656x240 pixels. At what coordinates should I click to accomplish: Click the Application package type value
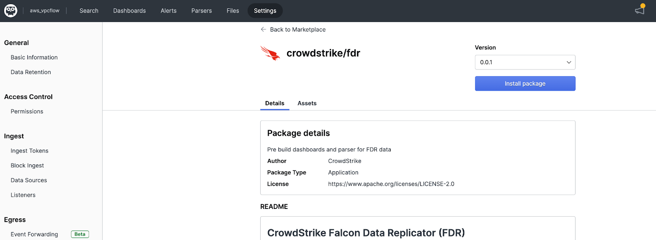click(343, 173)
